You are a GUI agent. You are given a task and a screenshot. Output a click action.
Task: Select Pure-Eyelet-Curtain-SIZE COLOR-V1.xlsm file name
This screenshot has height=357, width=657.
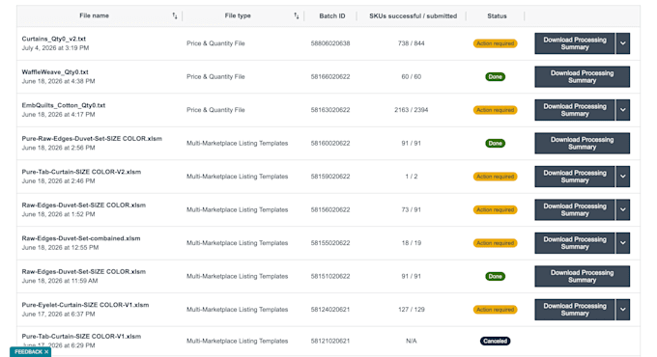tap(85, 305)
